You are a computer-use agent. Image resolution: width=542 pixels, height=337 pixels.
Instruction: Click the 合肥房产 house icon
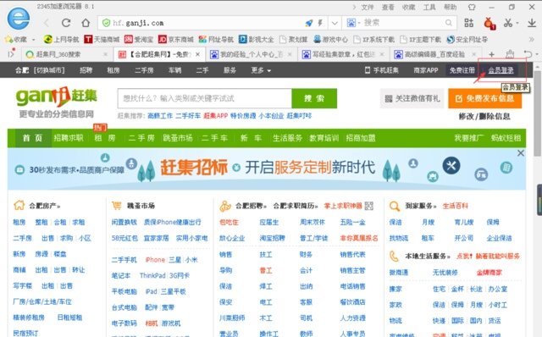(19, 205)
